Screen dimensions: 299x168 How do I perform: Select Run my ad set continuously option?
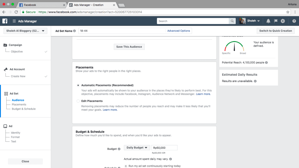(126, 166)
